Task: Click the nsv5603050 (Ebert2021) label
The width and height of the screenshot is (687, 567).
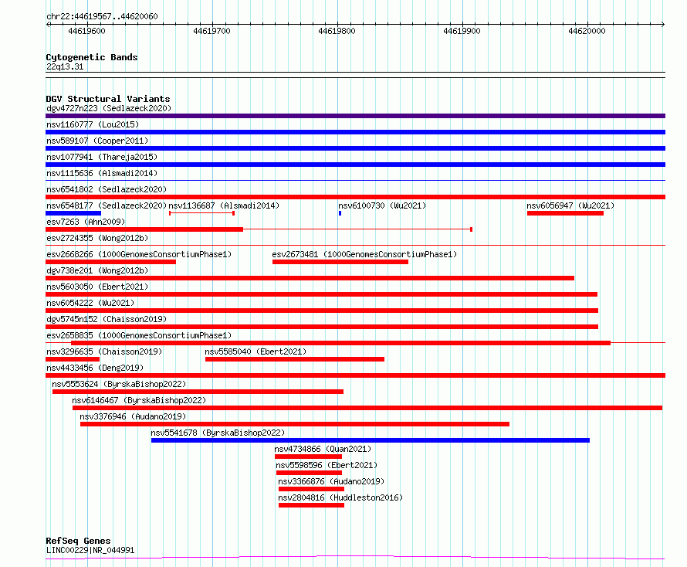Action: [97, 287]
